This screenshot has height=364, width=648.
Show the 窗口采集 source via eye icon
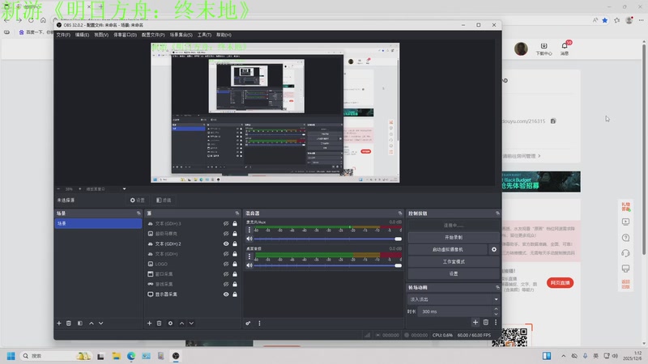(226, 274)
